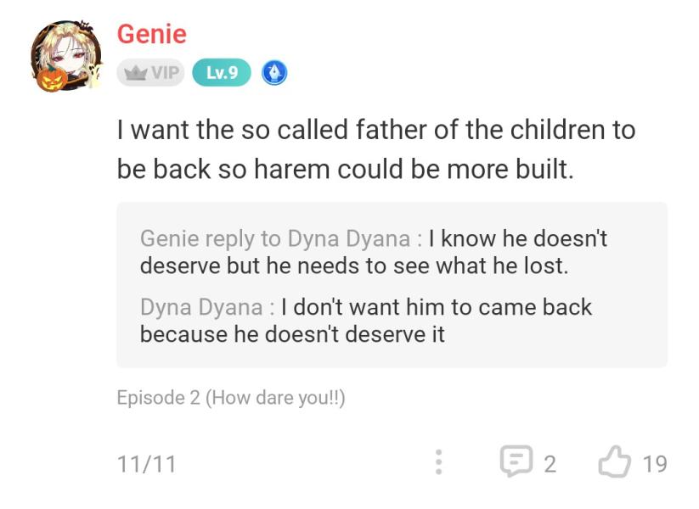Click the VIP crown badge
The image size is (699, 509).
point(150,73)
